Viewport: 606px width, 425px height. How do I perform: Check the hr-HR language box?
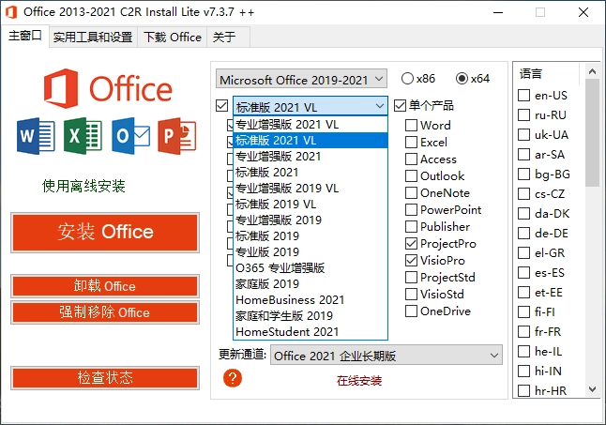[x=523, y=390]
